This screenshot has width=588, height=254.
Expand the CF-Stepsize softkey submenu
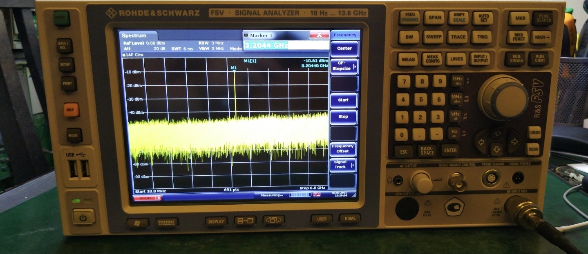(x=344, y=66)
